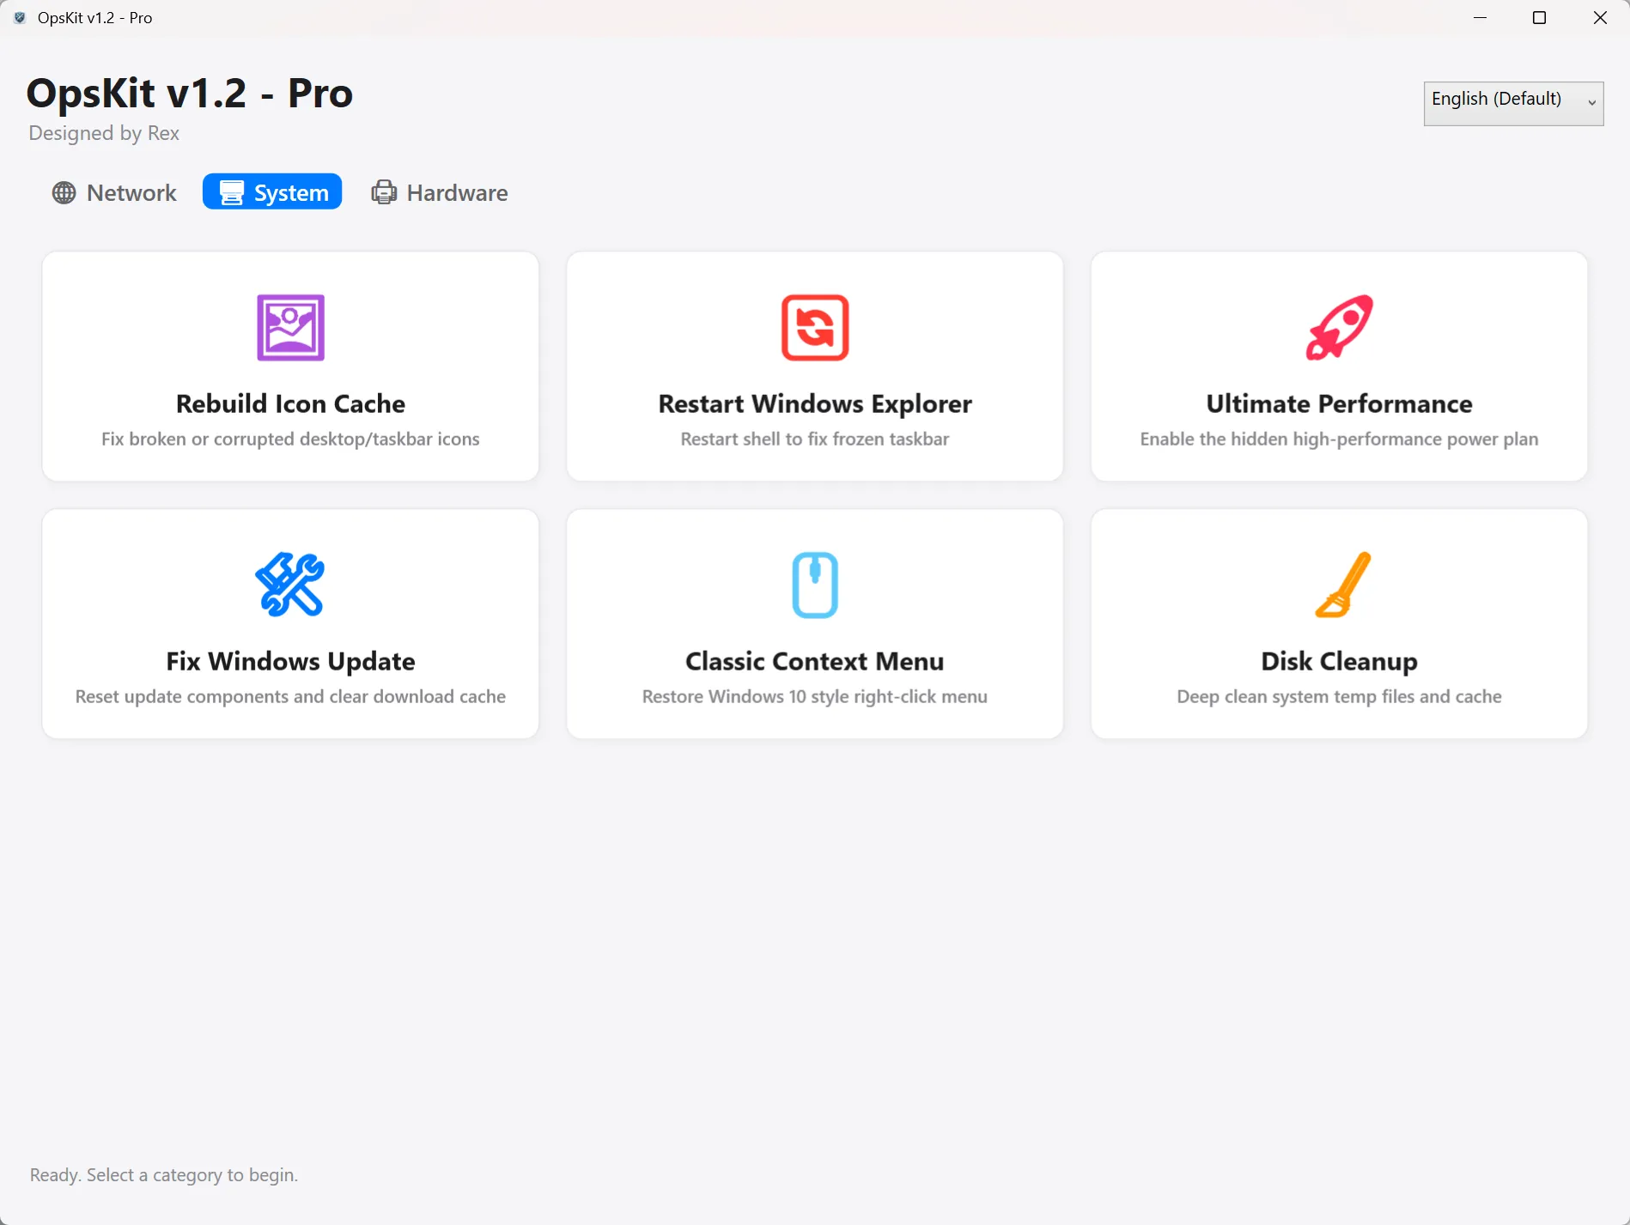Screen dimensions: 1630x1225
Task: Click the mouse icon for Classic Context Menu
Action: [x=815, y=585]
